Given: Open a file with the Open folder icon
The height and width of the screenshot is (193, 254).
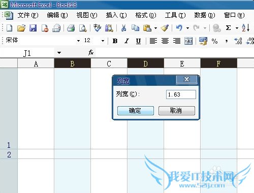Looking at the screenshot, I should (21, 28).
